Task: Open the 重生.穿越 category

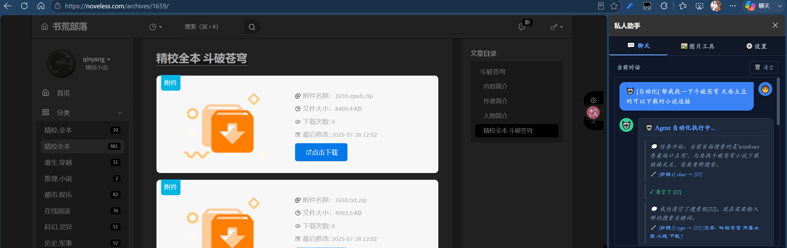Action: [x=82, y=162]
